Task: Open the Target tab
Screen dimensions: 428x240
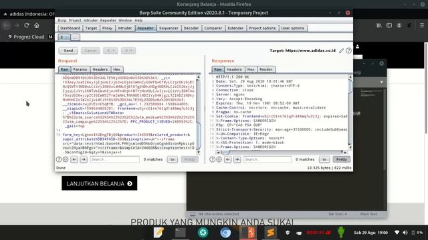Action: coord(91,28)
